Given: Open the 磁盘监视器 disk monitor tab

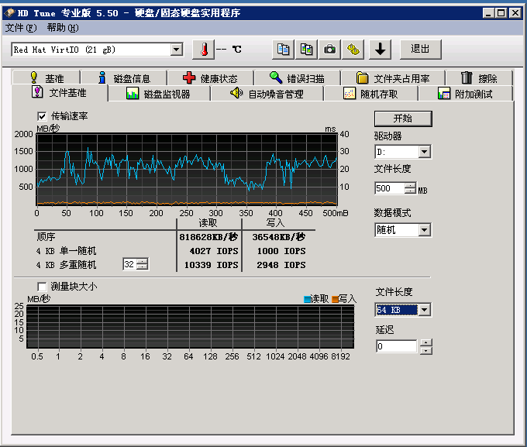Looking at the screenshot, I should [158, 94].
